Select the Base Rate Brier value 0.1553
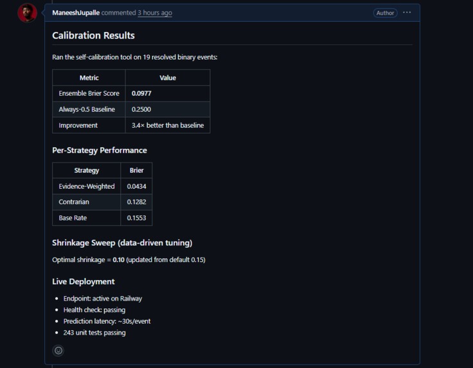This screenshot has height=368, width=473. point(136,218)
